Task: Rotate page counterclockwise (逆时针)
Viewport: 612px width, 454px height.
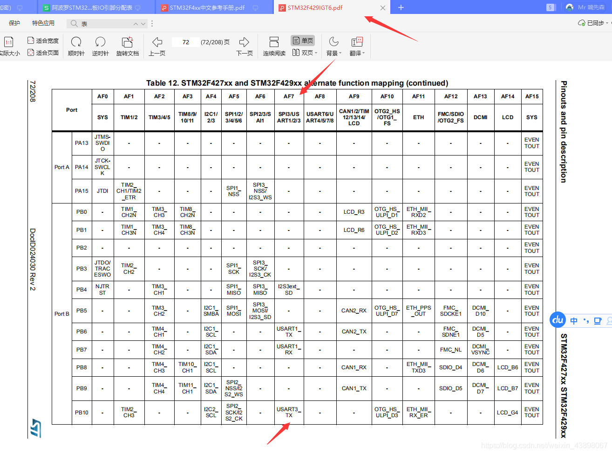Action: [100, 47]
